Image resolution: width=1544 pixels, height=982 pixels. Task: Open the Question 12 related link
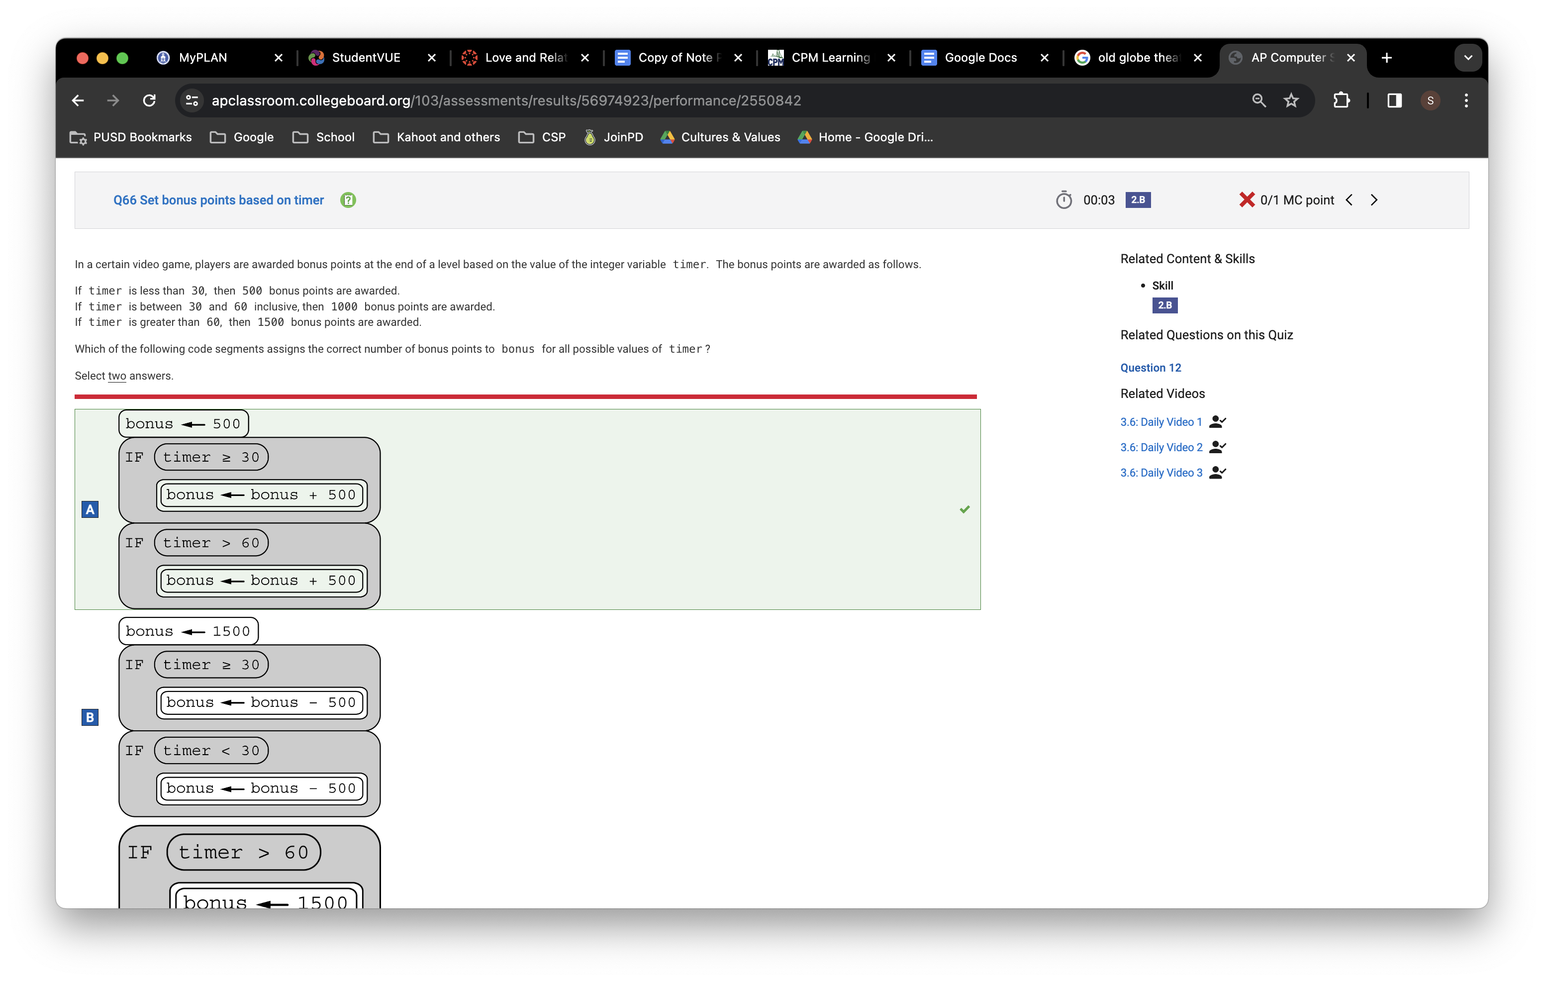click(x=1151, y=368)
